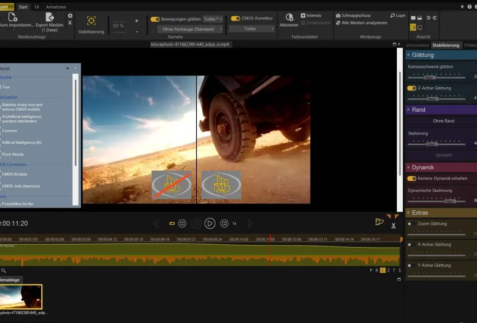Screen dimensions: 477x323
Task: Select the Z timeline mode letter
Action: pyautogui.click(x=389, y=270)
